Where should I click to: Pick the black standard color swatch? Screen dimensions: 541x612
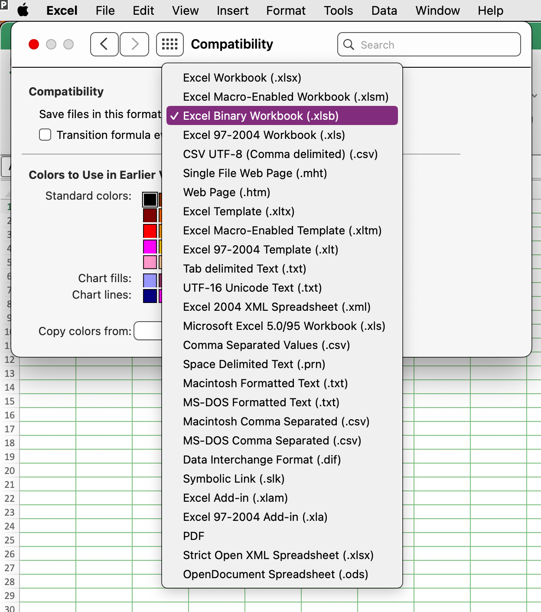point(150,200)
